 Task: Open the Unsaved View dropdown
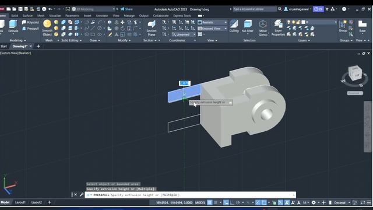pyautogui.click(x=212, y=29)
